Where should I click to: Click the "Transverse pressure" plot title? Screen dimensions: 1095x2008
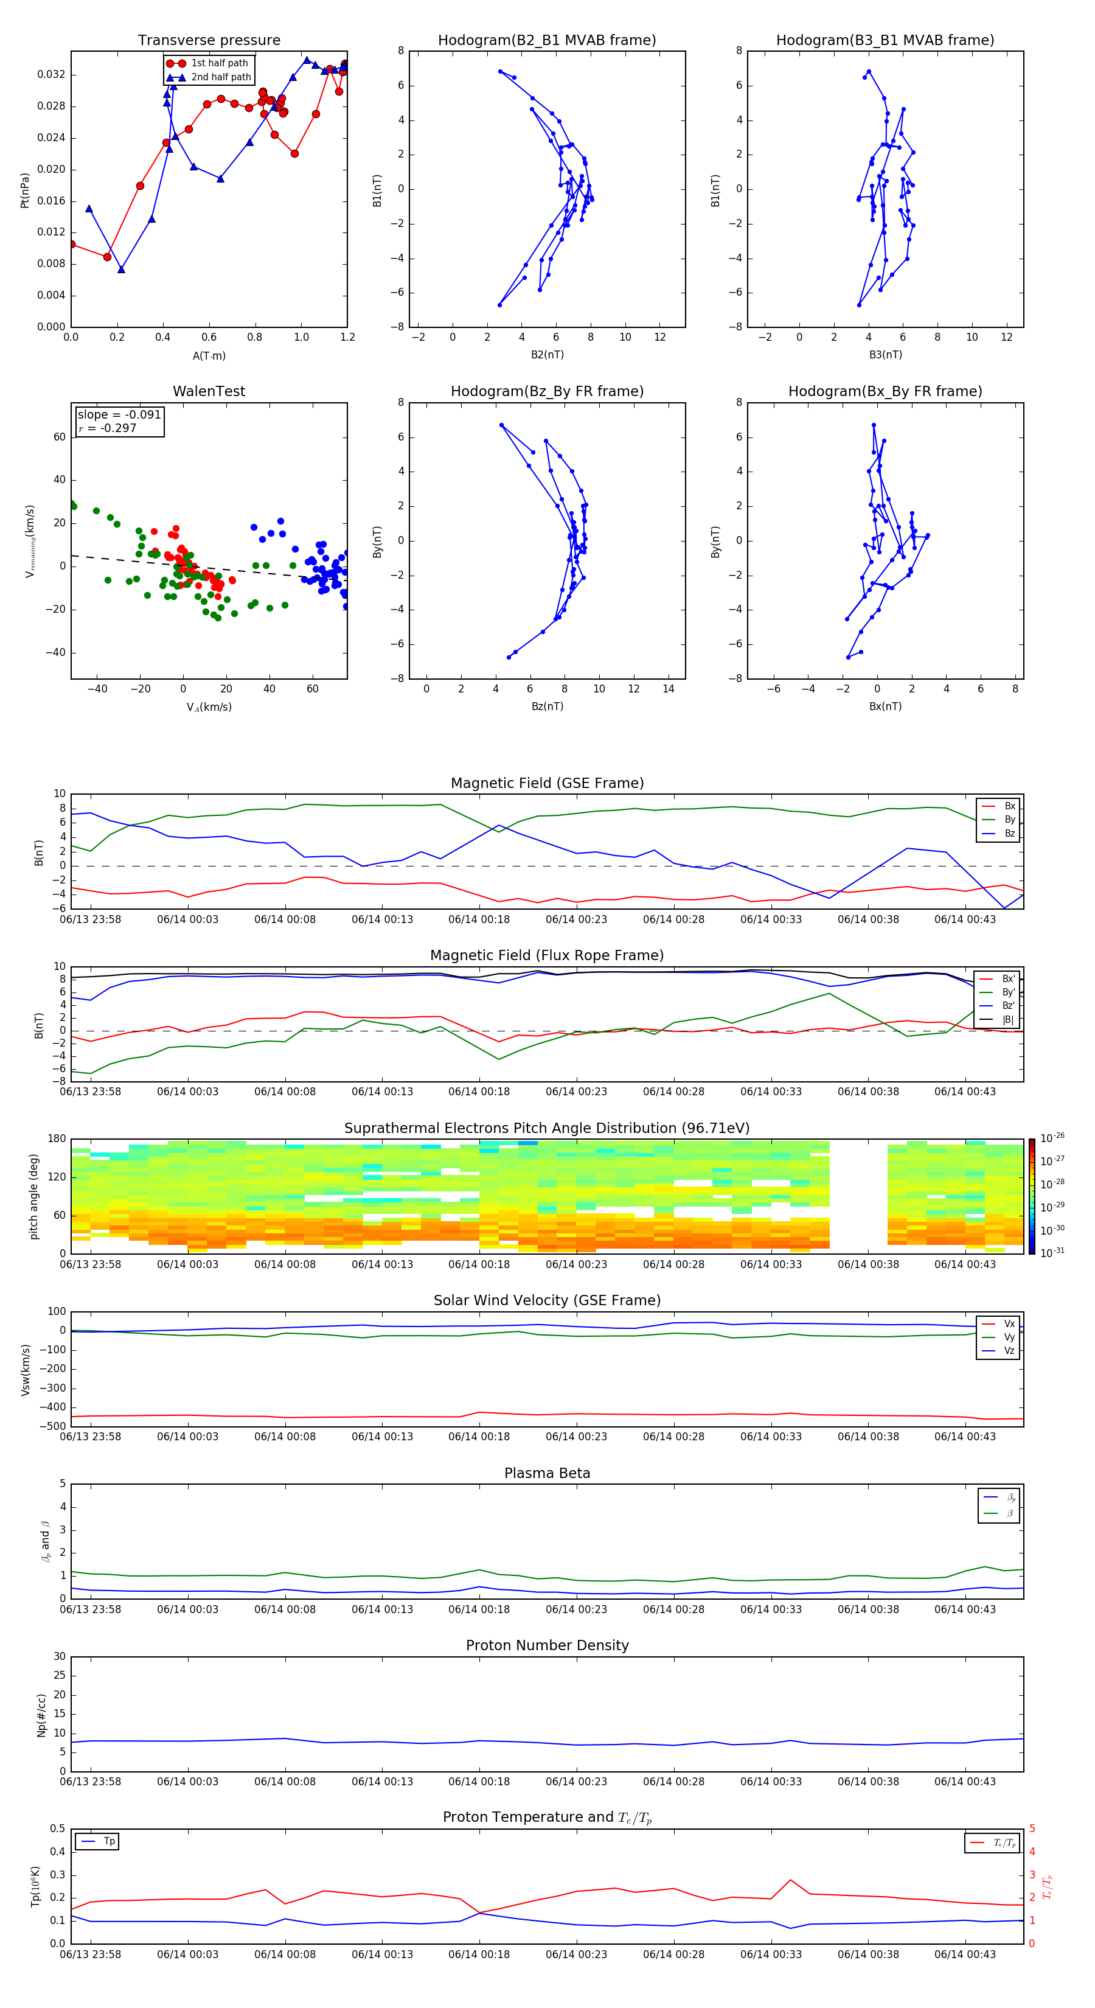coord(209,41)
